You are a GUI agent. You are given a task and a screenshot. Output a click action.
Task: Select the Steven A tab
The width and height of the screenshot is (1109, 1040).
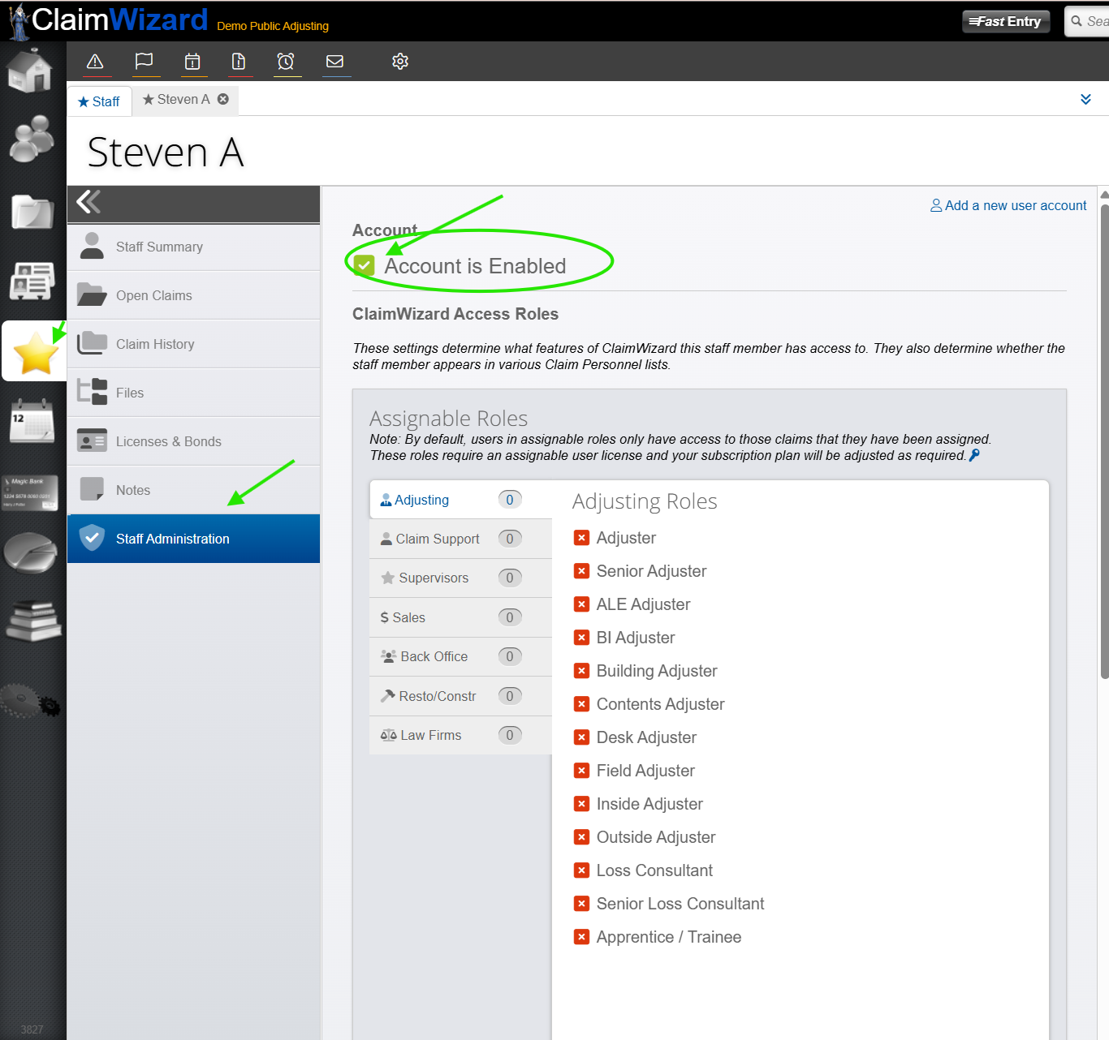pyautogui.click(x=176, y=99)
